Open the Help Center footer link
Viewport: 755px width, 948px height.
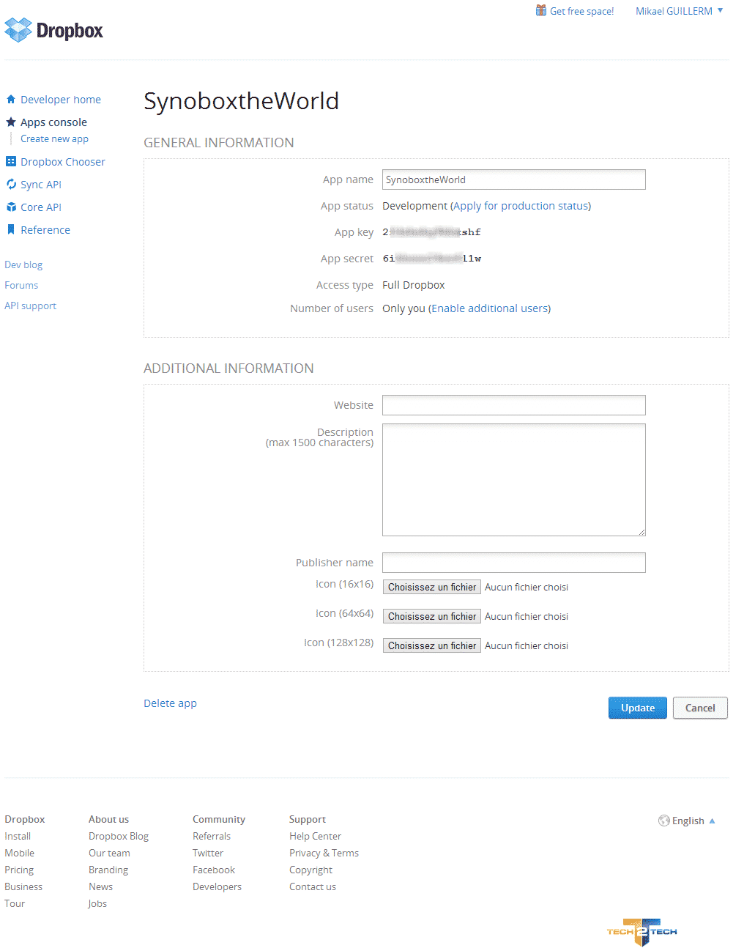[315, 837]
